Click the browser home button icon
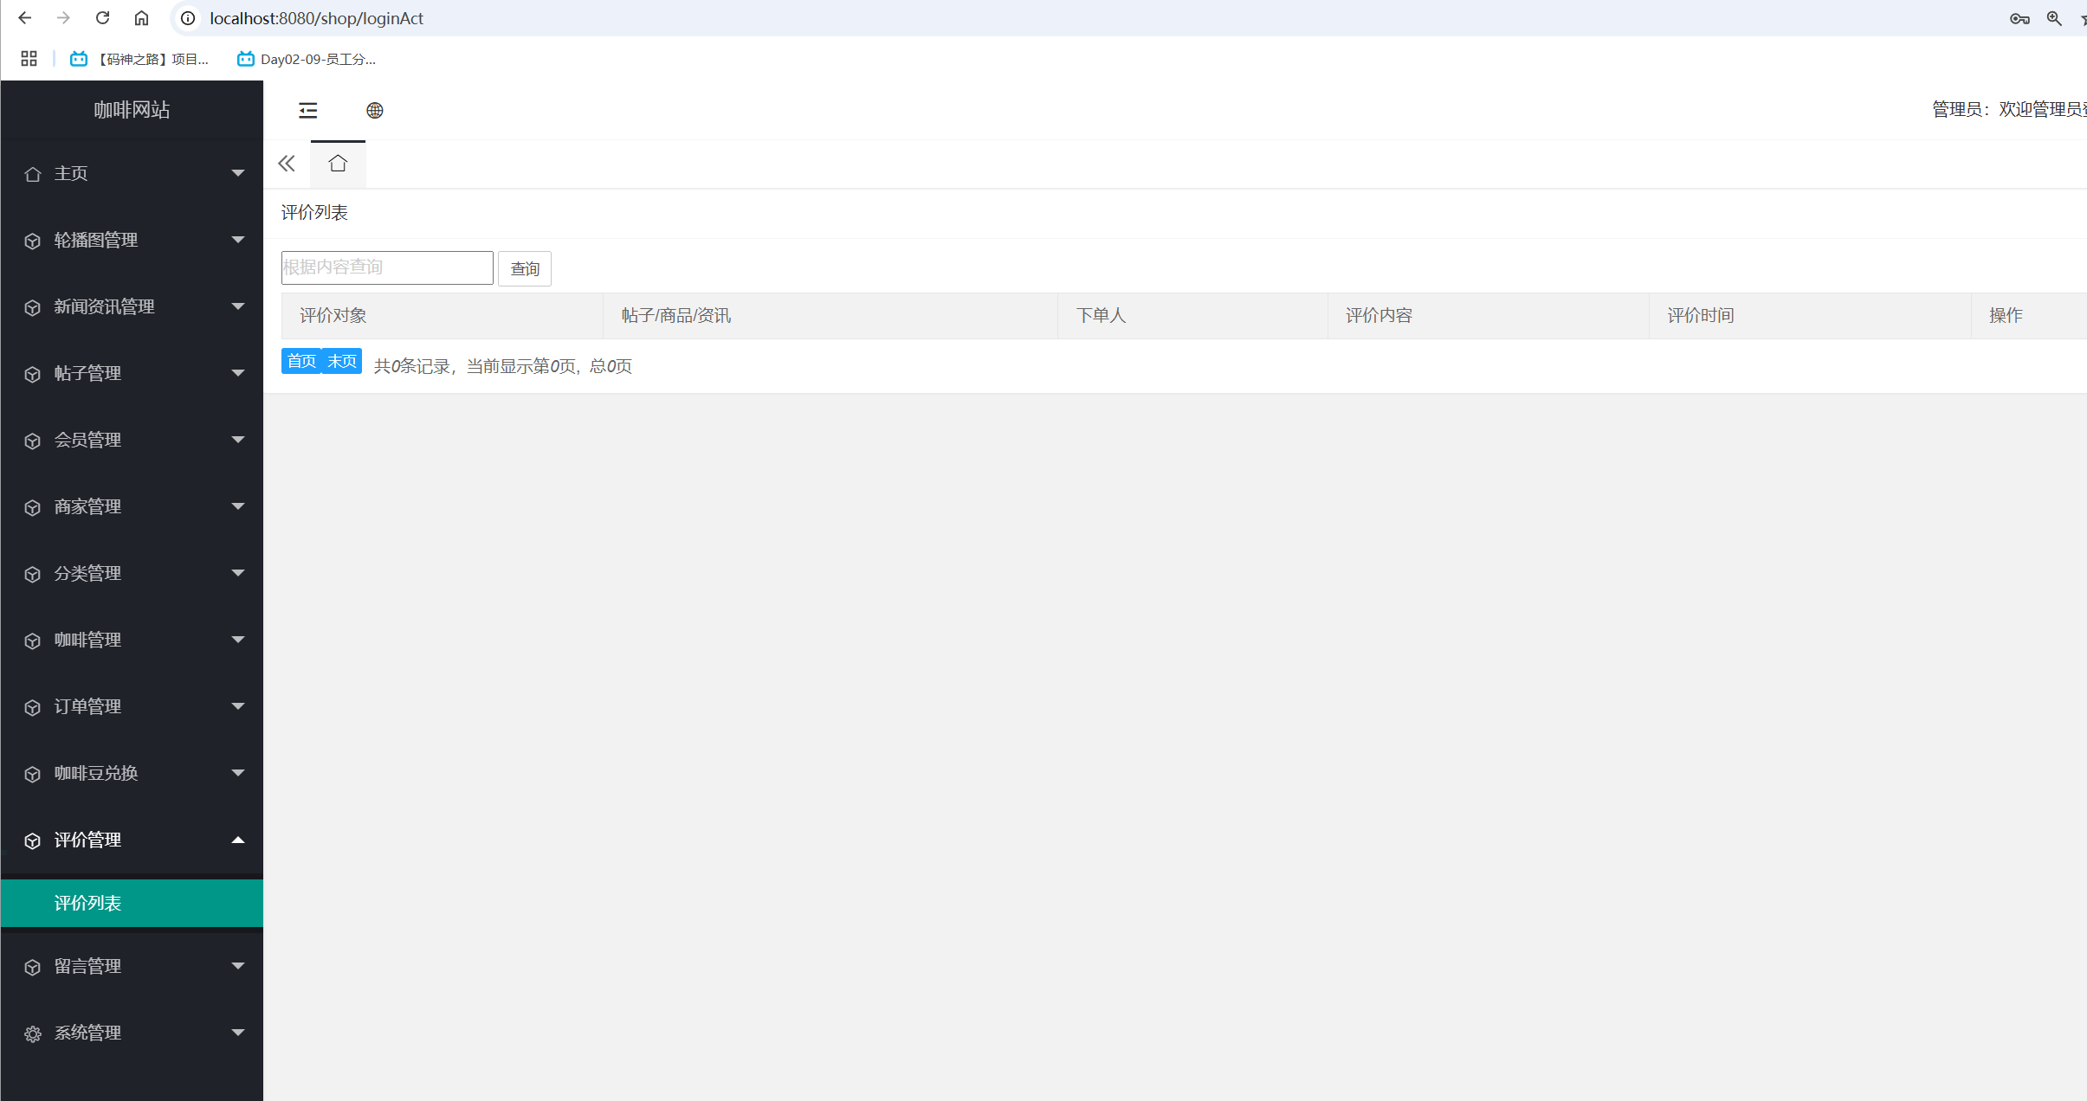Image resolution: width=2087 pixels, height=1101 pixels. tap(141, 18)
